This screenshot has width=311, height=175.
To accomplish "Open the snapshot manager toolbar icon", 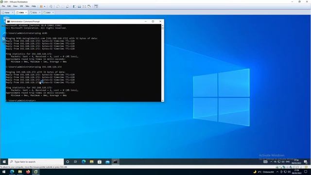I will coord(68,6).
